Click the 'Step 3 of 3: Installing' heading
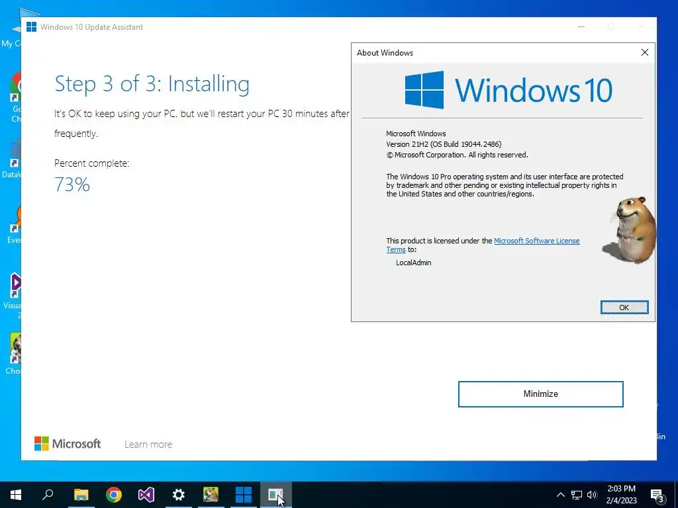 (152, 84)
